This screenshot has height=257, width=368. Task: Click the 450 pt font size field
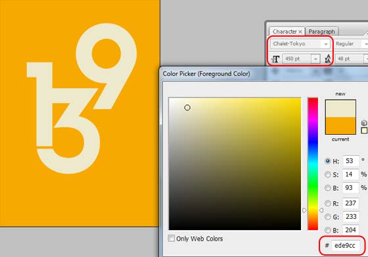(x=297, y=58)
